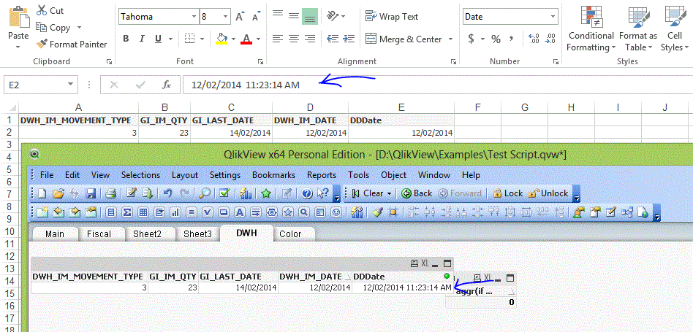The image size is (693, 332).
Task: Click QlikView Reload icon
Action: click(x=147, y=193)
